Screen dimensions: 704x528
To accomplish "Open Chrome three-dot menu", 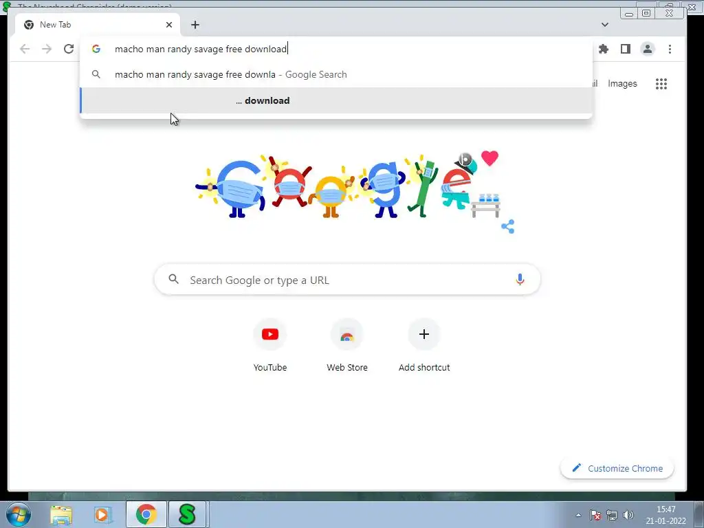I will tap(670, 49).
